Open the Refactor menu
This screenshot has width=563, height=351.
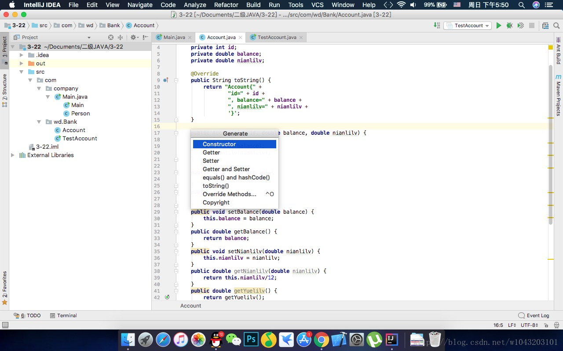point(226,5)
